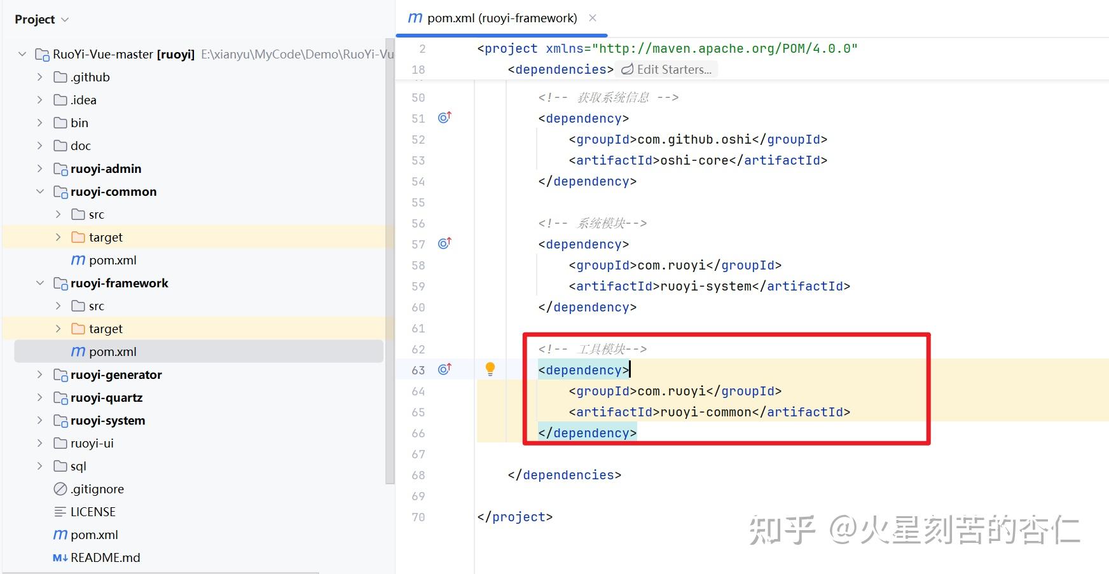This screenshot has width=1109, height=574.
Task: Switch to pom.xml (ruoyi-framework) tab
Action: click(x=493, y=18)
